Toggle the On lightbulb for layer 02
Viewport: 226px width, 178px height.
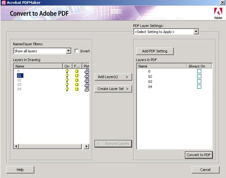pyautogui.click(x=67, y=80)
